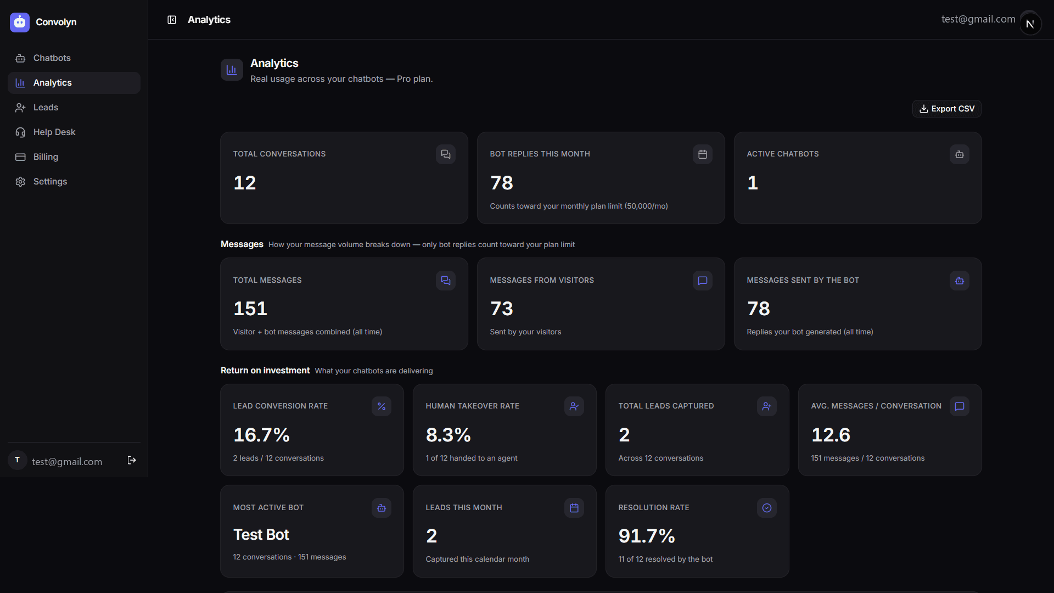1054x593 pixels.
Task: Click the 8.3% human takeover value
Action: point(448,435)
